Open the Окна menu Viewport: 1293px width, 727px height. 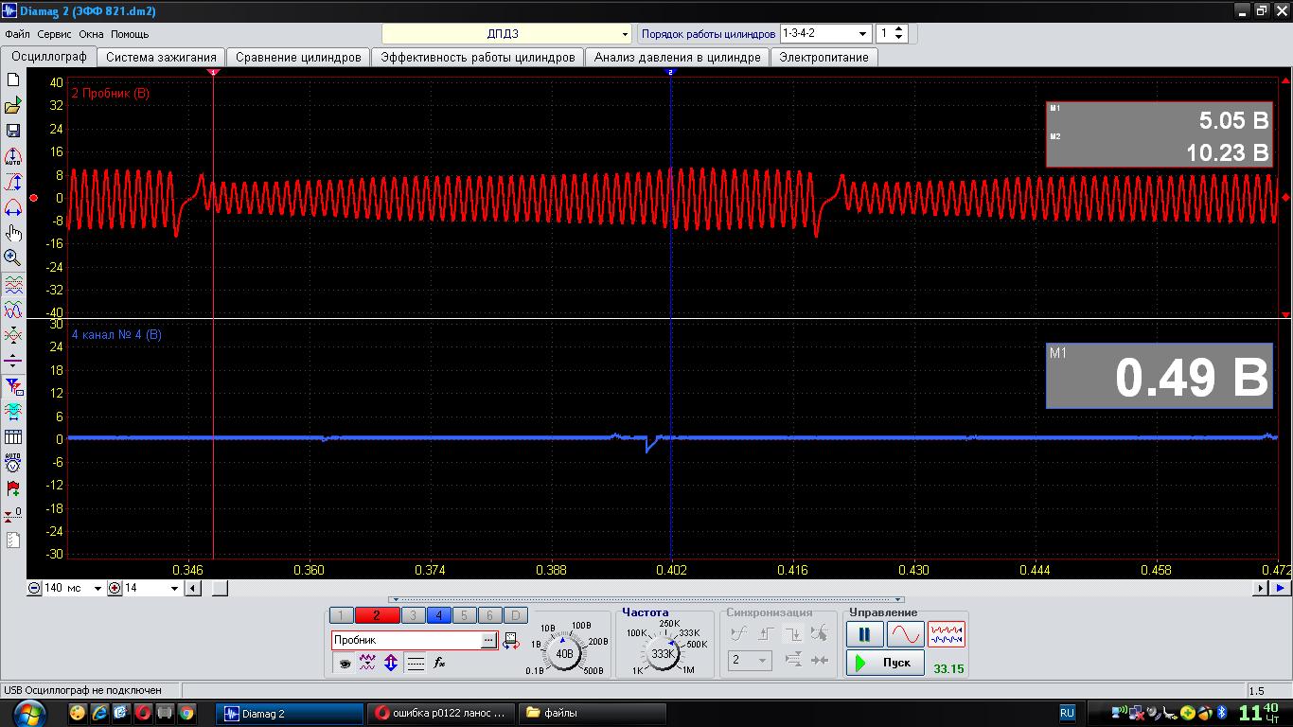coord(91,34)
